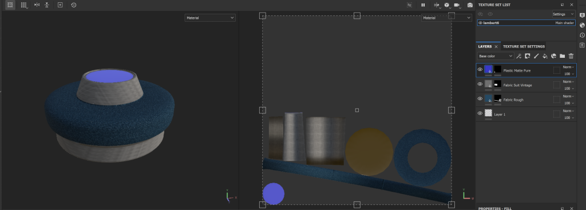Open the dotted grid options icon
This screenshot has width=586, height=210.
[24, 5]
